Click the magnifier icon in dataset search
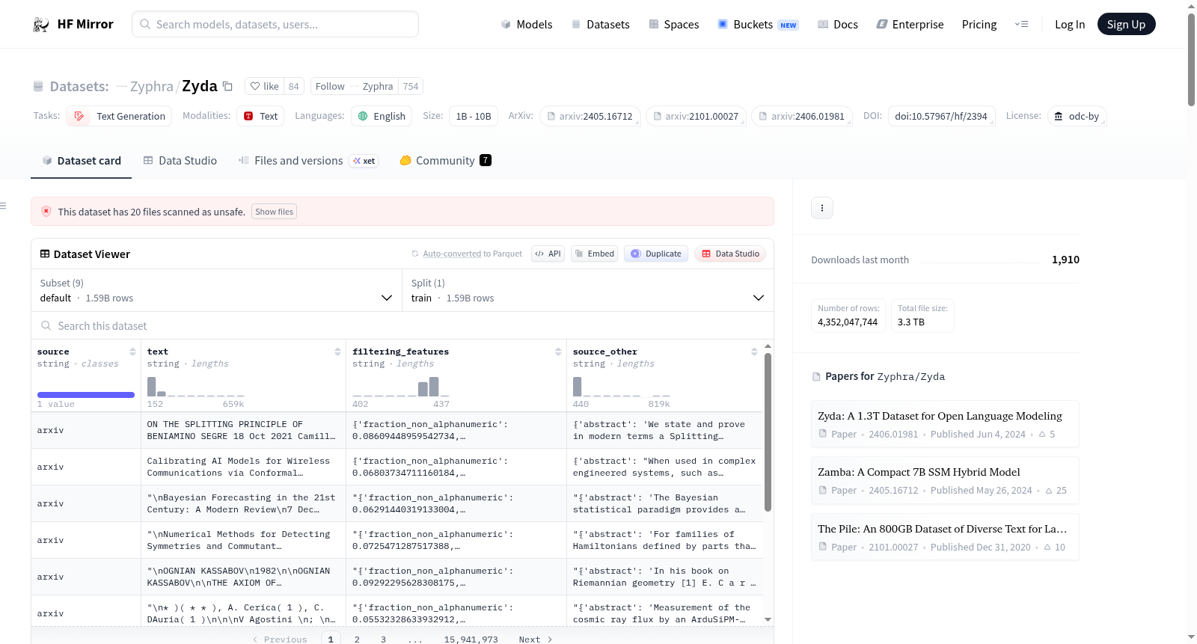 point(46,326)
